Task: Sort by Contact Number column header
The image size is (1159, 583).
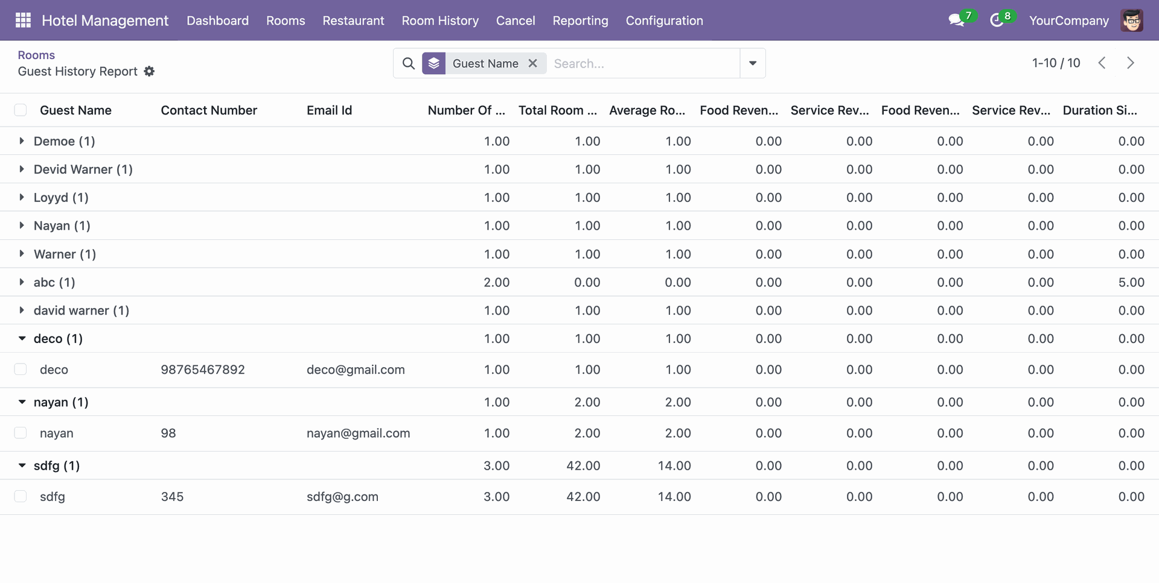Action: pos(209,110)
